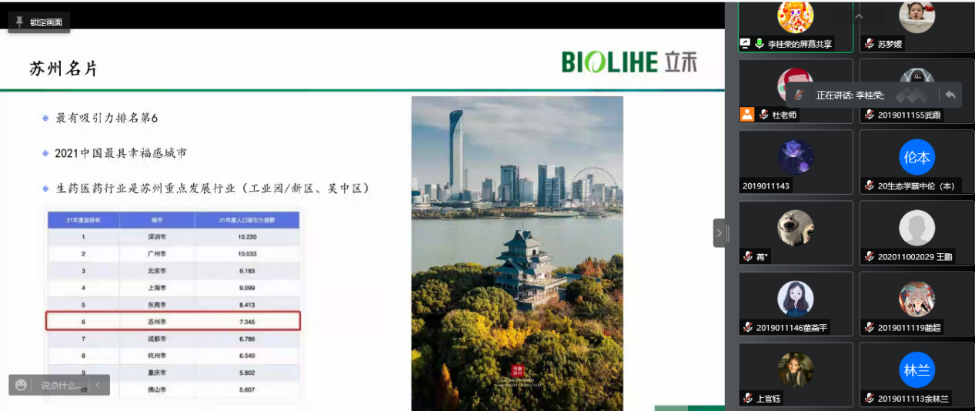Click muted mic icon next to 苏梦媛

coord(869,44)
